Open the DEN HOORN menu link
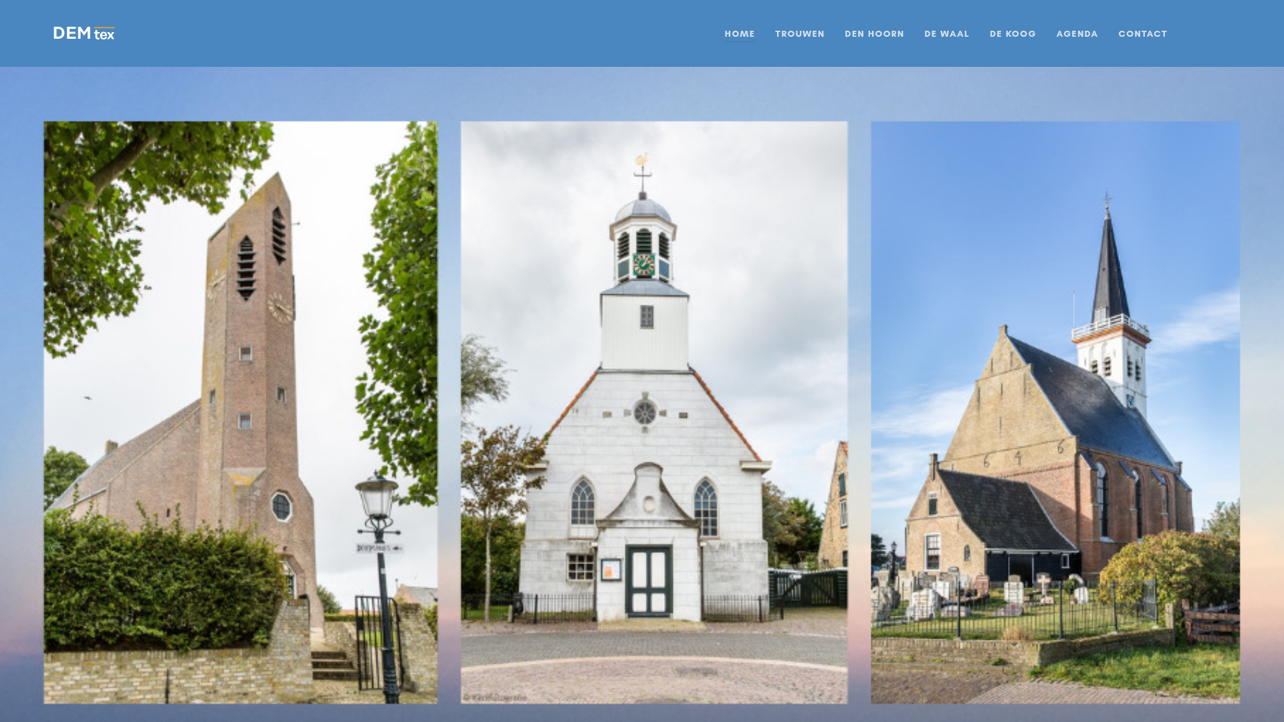 pos(874,33)
